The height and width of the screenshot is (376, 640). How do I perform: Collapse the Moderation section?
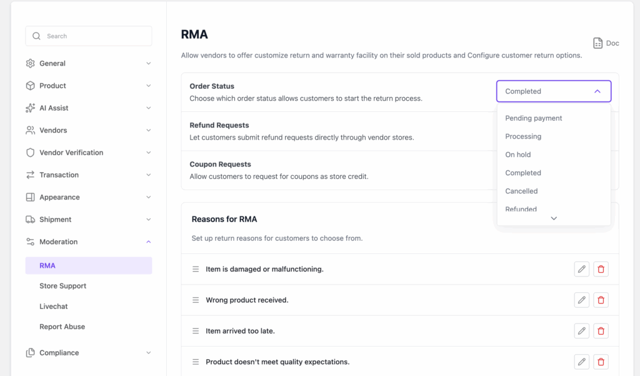(x=148, y=241)
